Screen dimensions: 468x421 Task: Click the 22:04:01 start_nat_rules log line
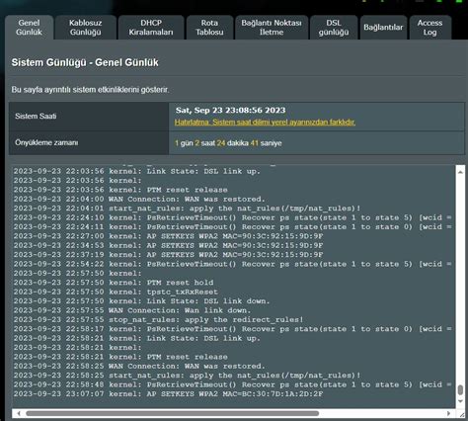click(x=187, y=209)
